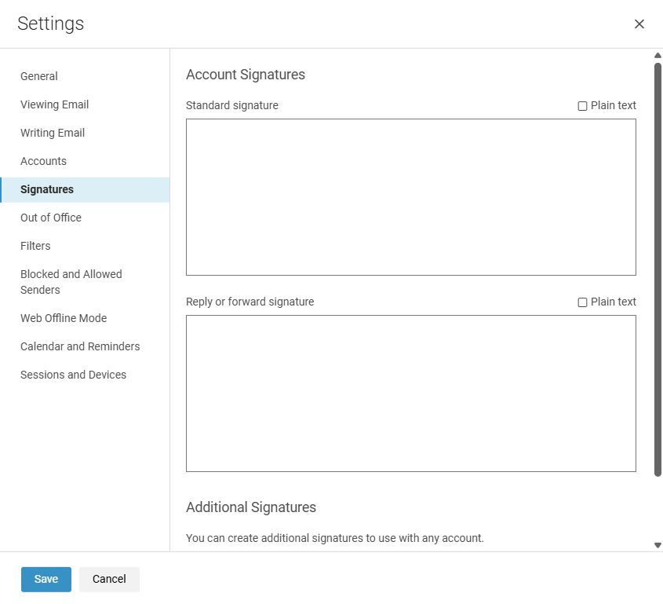Close the Settings dialog with X icon
Screen dimensions: 663x604
(639, 24)
